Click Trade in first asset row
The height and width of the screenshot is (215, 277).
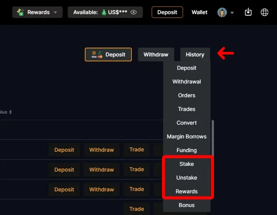136,149
